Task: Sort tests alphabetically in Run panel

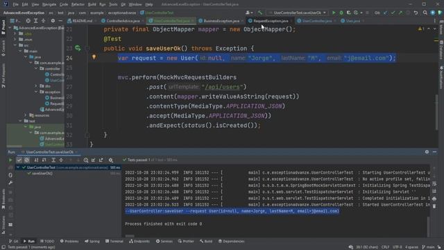Action: pos(36,160)
